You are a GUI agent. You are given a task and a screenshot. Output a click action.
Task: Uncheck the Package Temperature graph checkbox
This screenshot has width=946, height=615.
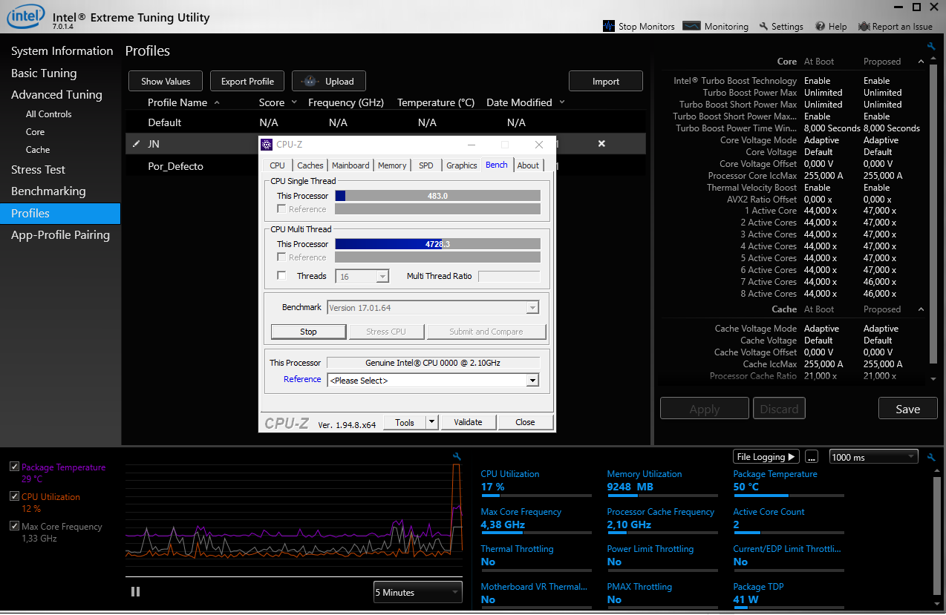[14, 467]
